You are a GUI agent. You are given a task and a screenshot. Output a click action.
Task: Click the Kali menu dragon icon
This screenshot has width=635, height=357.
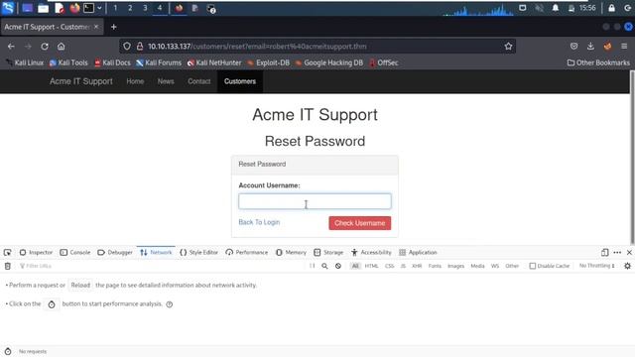click(8, 8)
